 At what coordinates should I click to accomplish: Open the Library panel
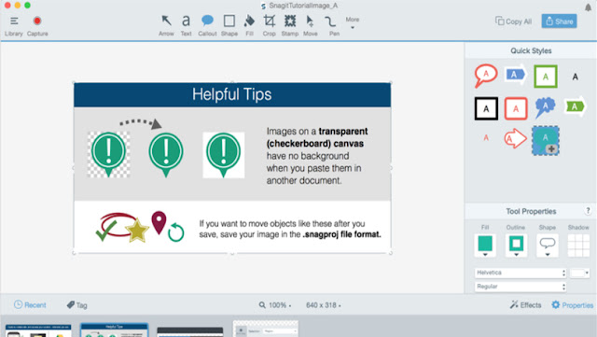14,26
